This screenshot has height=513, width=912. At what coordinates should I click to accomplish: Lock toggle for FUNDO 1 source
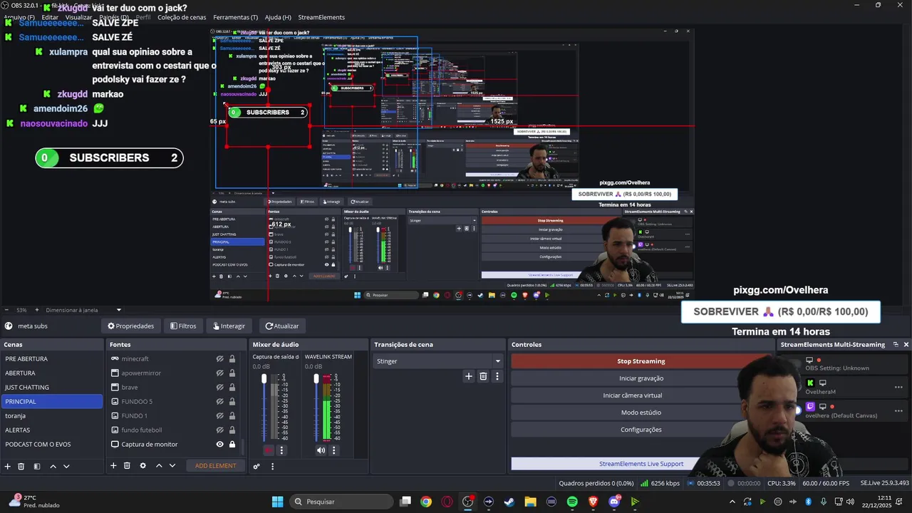232,415
